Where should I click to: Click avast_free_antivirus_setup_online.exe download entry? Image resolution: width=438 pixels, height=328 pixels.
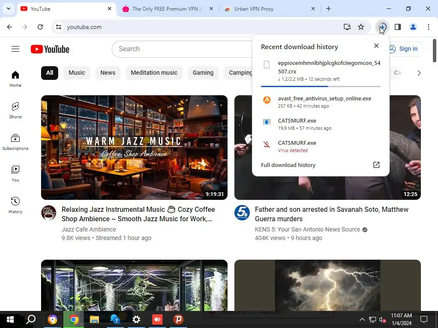320,102
